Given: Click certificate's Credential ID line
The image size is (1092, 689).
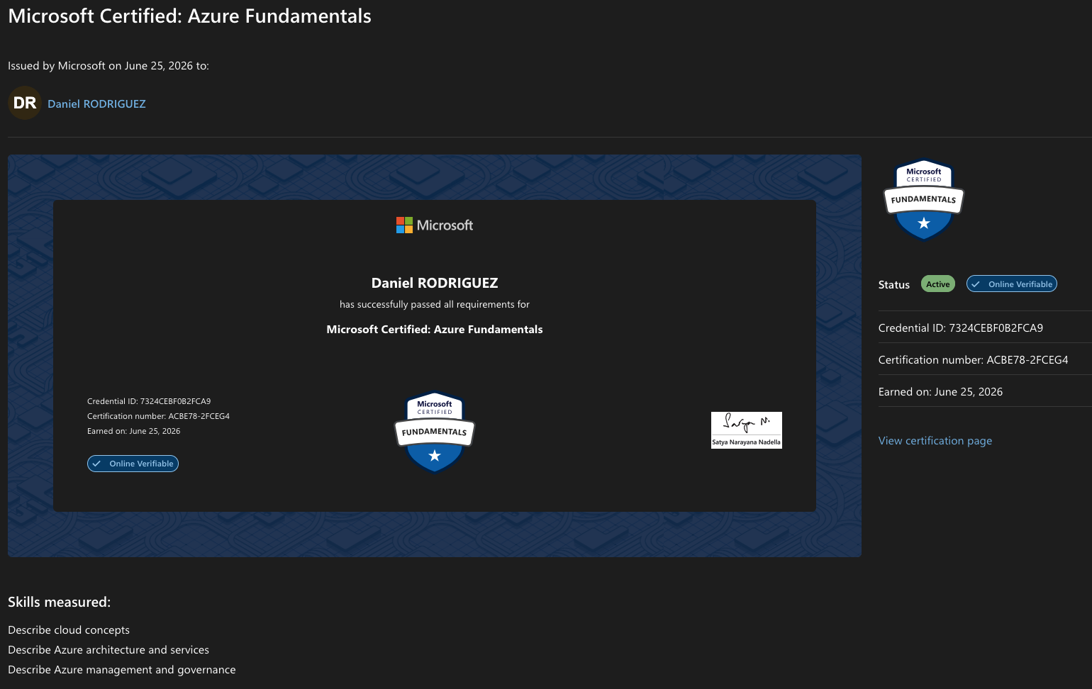Looking at the screenshot, I should pos(149,401).
